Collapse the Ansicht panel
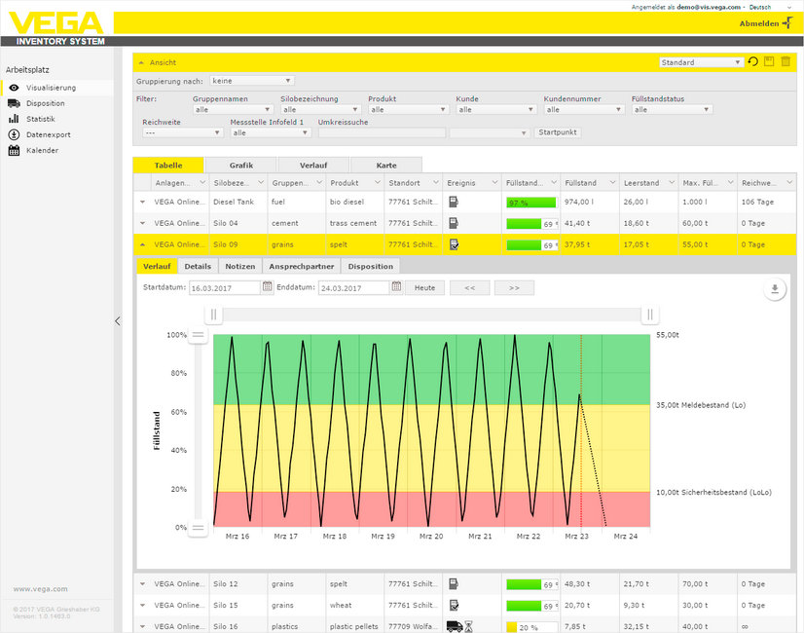 click(x=141, y=62)
